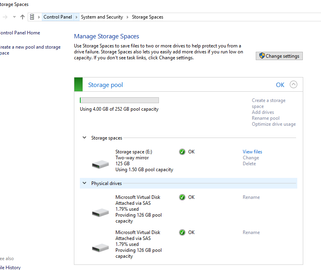Click the second Microsoft Virtual Disk name
The width and height of the screenshot is (321, 270).
point(138,232)
